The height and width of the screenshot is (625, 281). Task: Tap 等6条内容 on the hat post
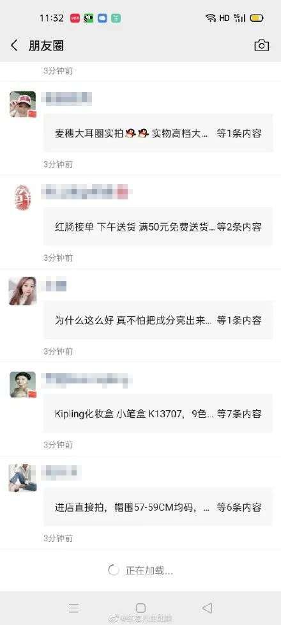pyautogui.click(x=239, y=507)
